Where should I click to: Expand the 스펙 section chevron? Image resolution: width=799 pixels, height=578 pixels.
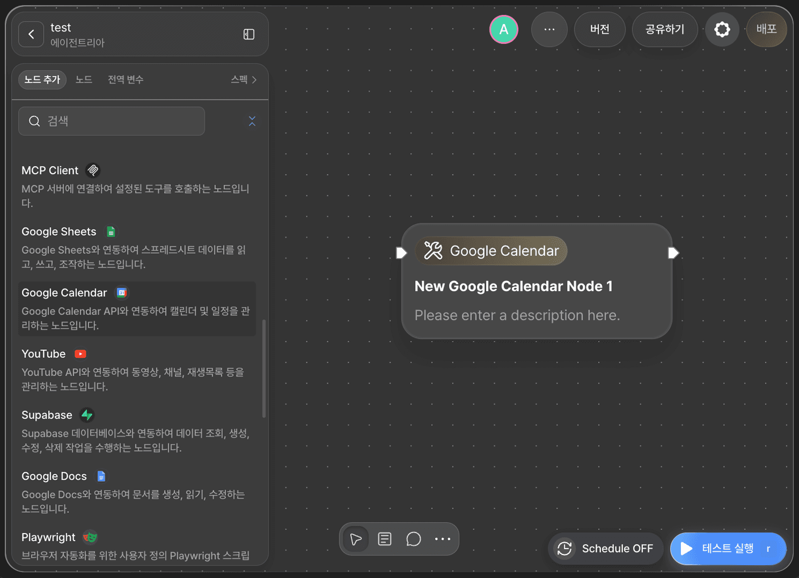point(254,80)
